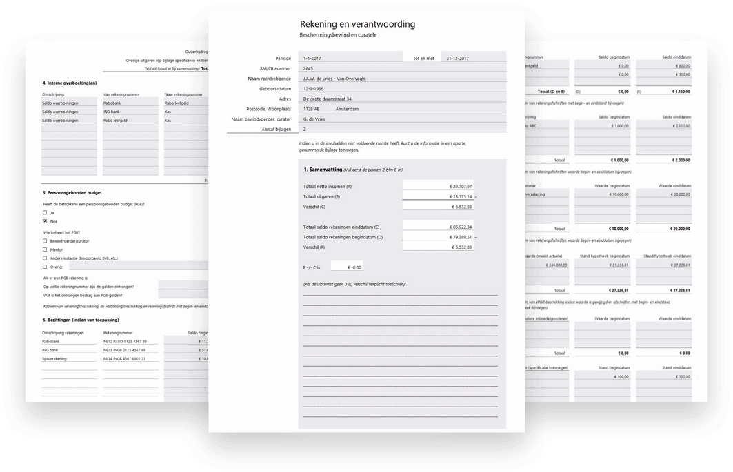Edit the Geboortedatum field

[x=403, y=89]
